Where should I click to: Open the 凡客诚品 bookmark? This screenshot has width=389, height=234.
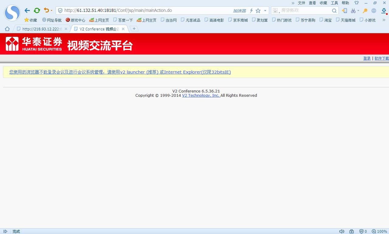[191, 20]
